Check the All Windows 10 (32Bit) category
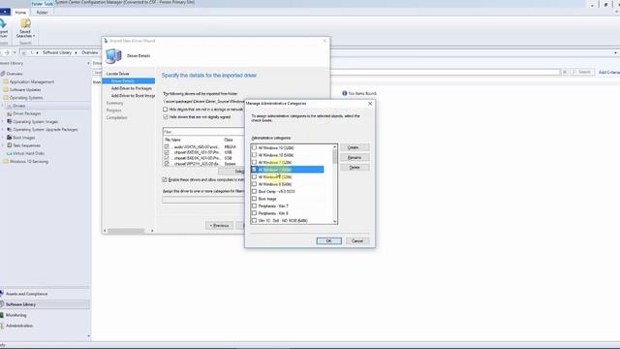This screenshot has width=620, height=349. pos(254,147)
